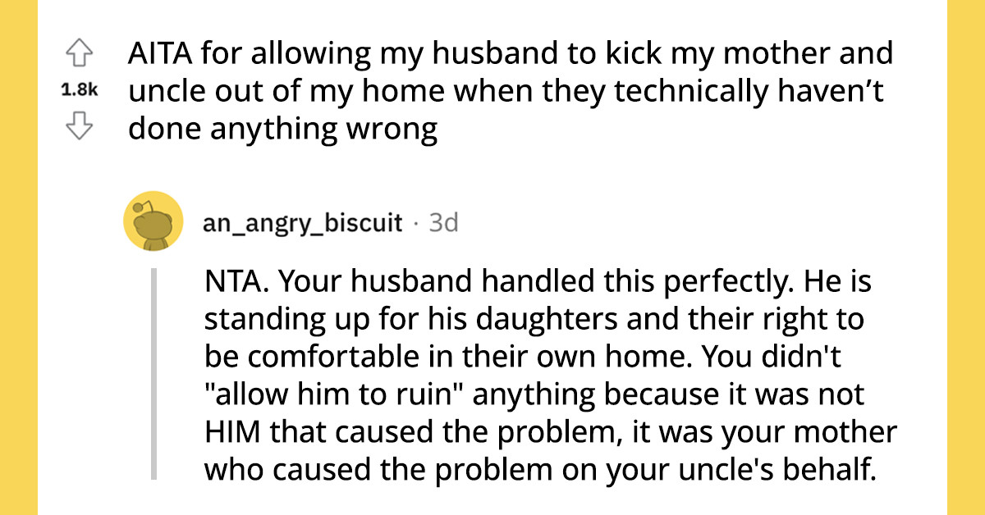Click the Reddit snoo avatar icon
The height and width of the screenshot is (515, 985).
(x=152, y=221)
